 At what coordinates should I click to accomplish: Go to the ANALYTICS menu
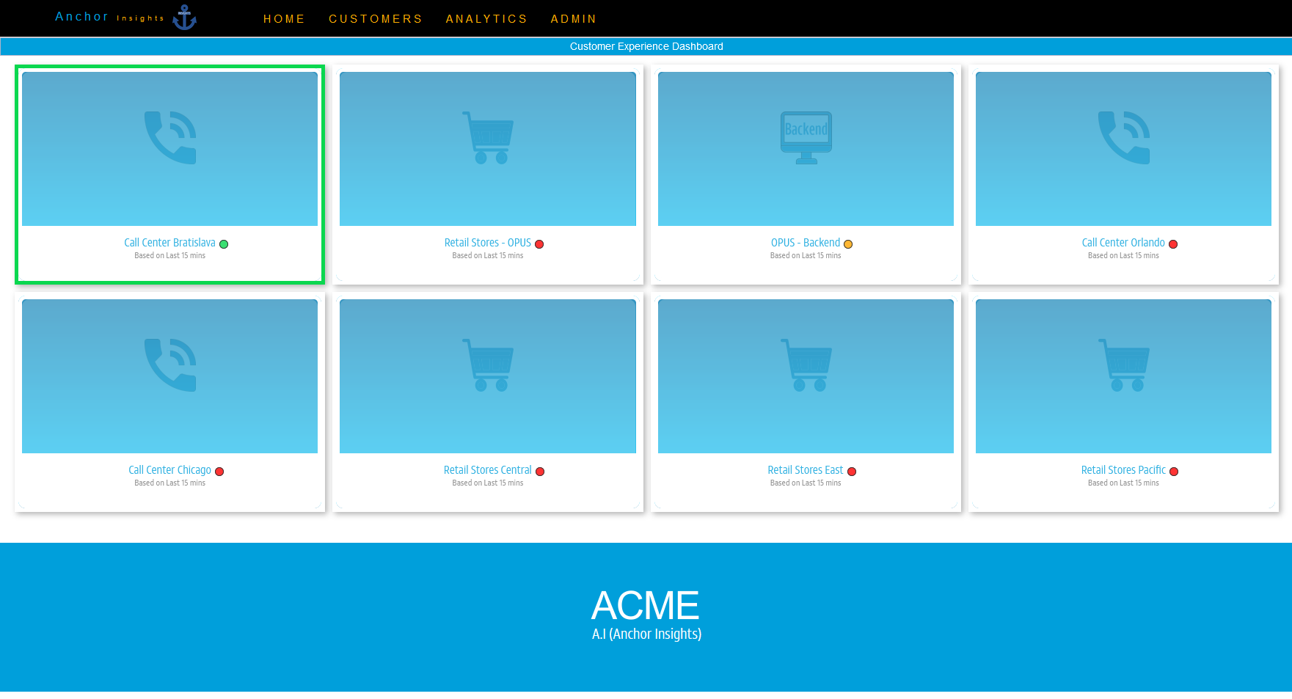click(x=486, y=19)
